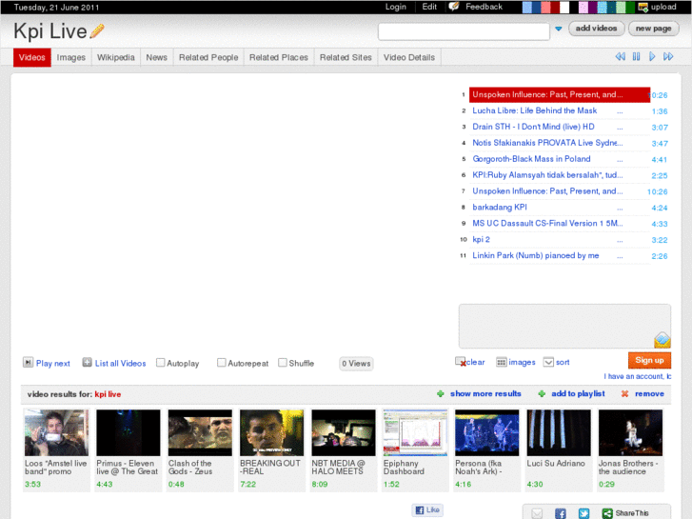Open the Related Places tab

tap(279, 57)
